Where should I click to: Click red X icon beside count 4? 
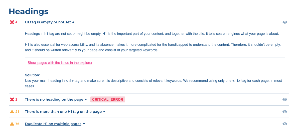[12, 22]
